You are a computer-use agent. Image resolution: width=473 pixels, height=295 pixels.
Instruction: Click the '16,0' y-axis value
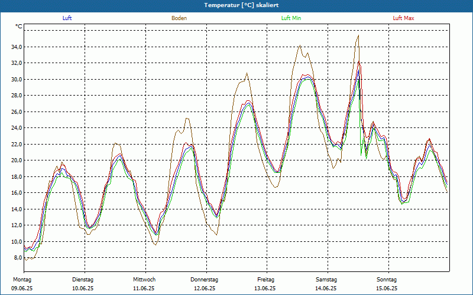click(x=17, y=193)
